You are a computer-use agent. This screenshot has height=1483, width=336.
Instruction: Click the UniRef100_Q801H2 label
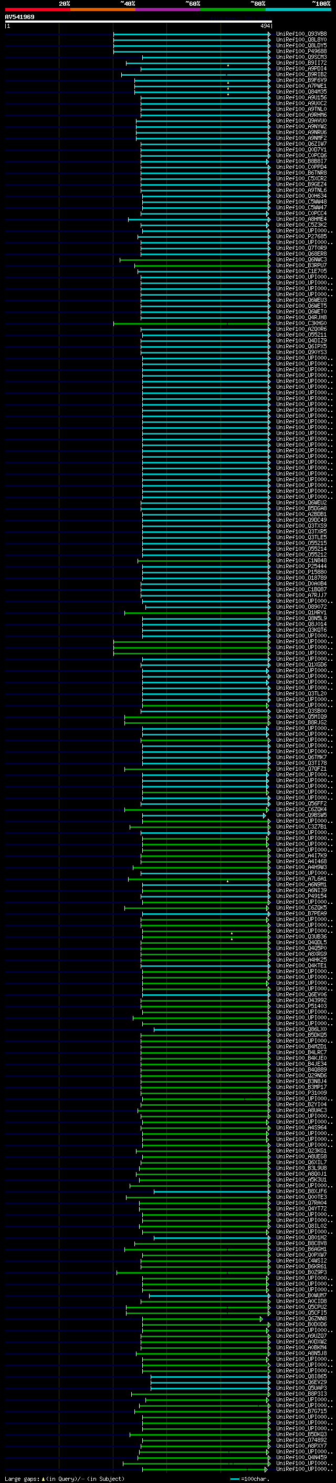pyautogui.click(x=301, y=1238)
